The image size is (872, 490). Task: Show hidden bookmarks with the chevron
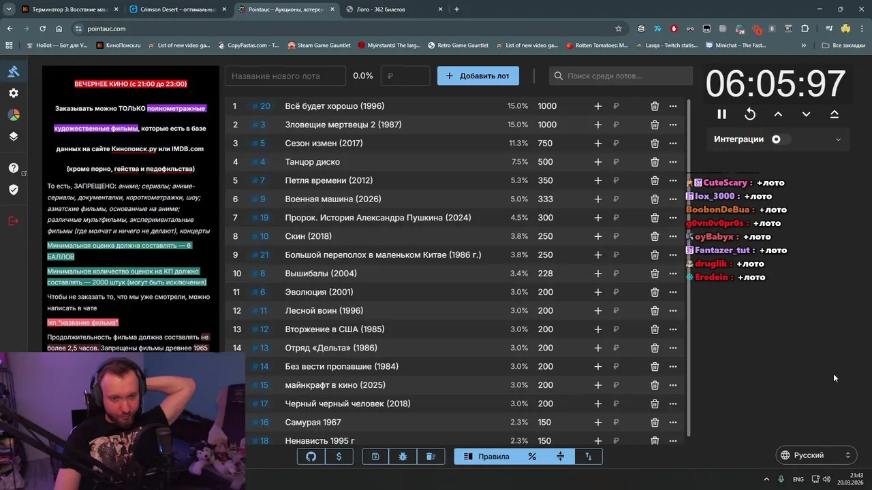point(804,46)
